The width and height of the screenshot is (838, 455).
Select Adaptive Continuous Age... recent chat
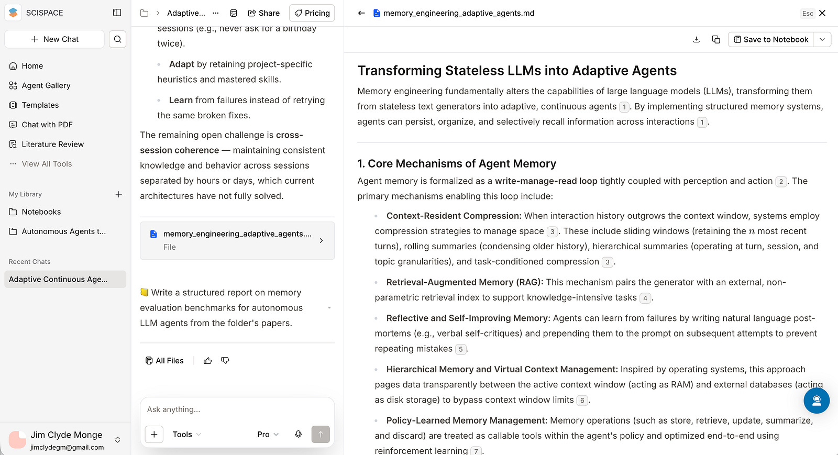click(x=65, y=279)
